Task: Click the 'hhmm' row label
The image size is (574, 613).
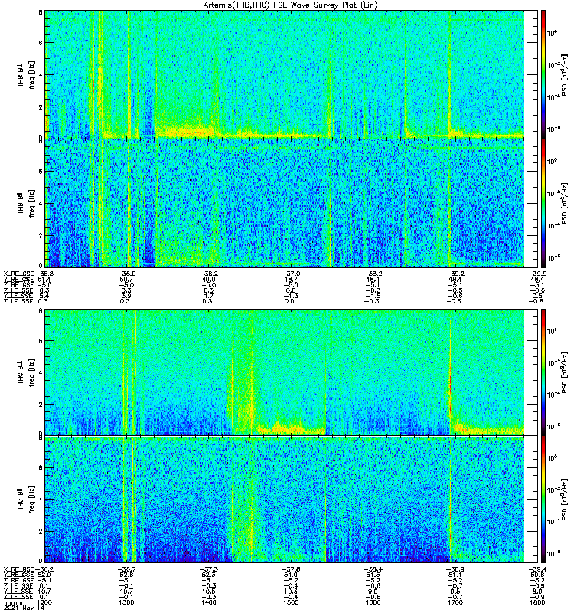Action: pos(13,602)
